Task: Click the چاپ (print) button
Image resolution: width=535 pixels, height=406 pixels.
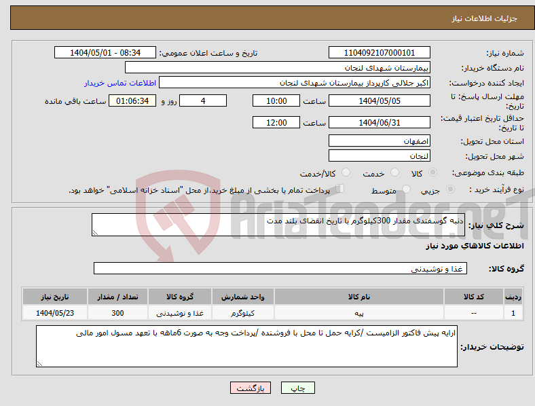Action: pos(297,388)
